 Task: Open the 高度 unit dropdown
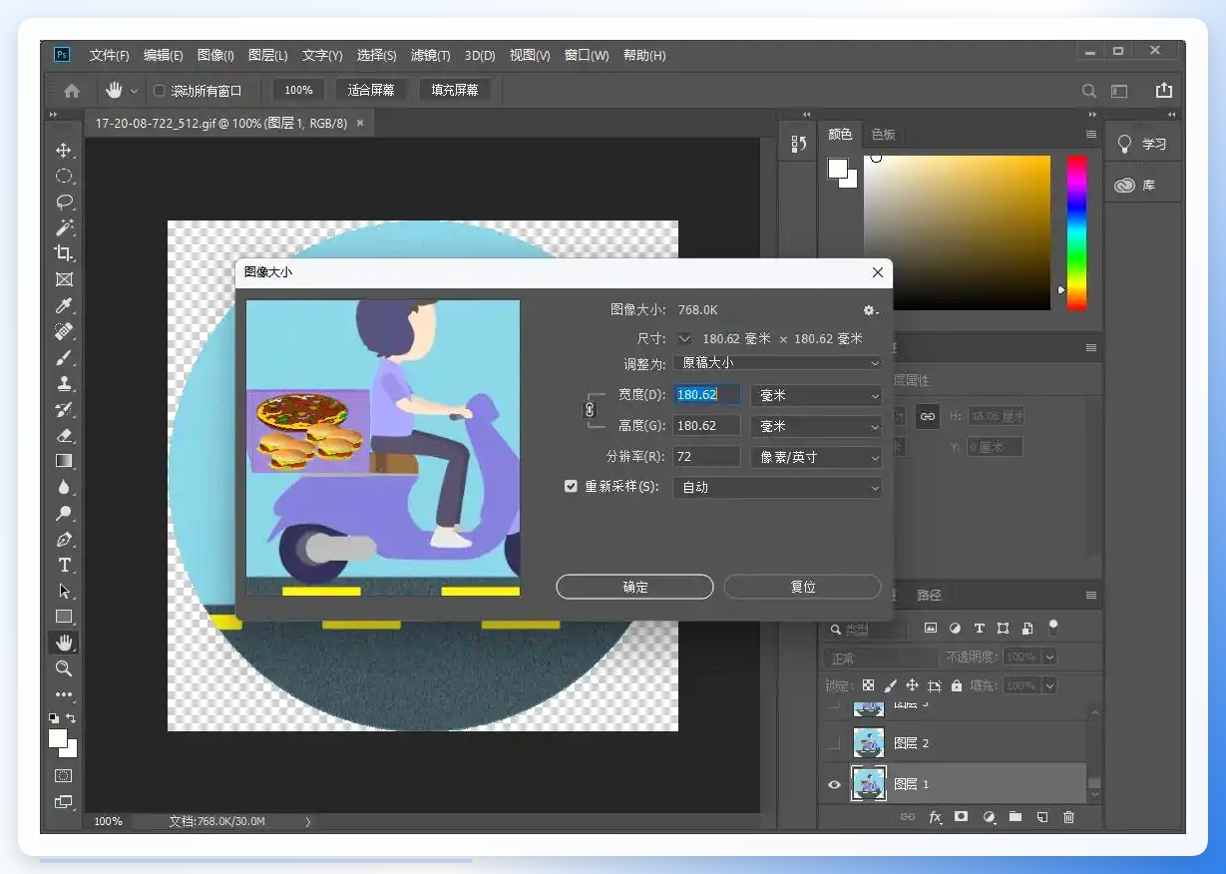click(x=816, y=426)
